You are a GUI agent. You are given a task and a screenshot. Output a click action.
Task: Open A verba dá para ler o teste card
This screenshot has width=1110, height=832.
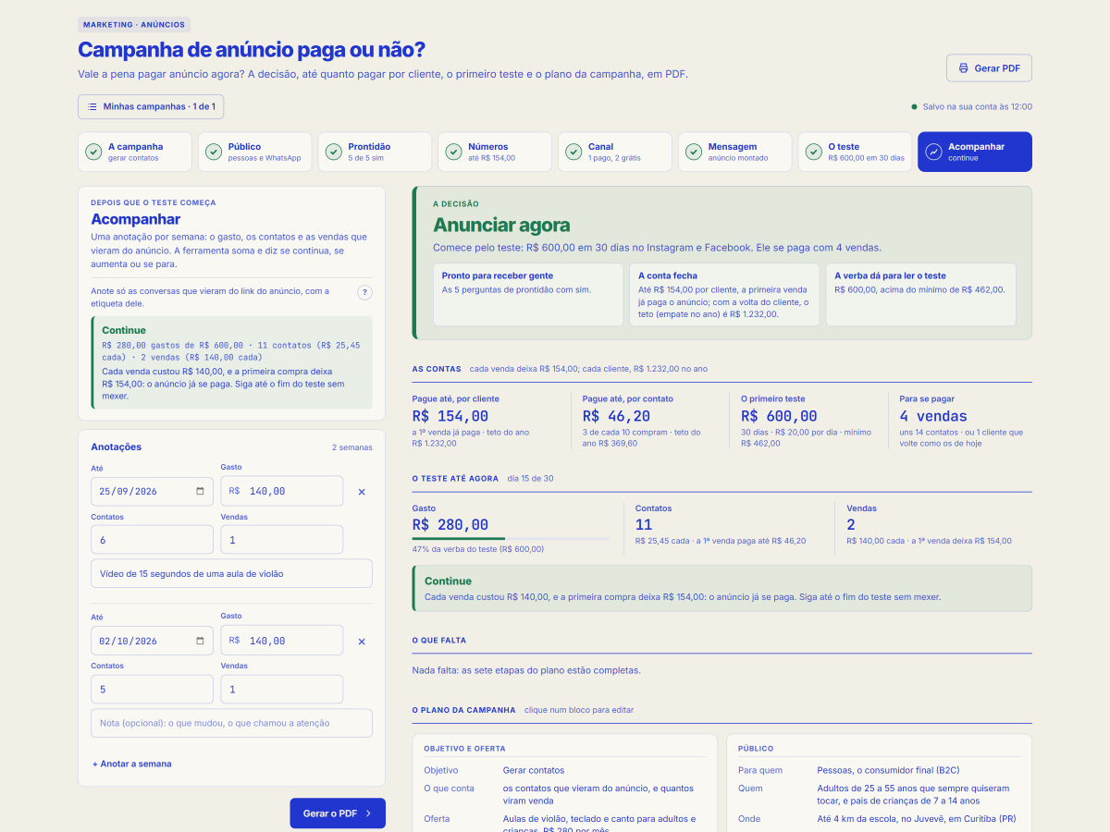point(920,295)
